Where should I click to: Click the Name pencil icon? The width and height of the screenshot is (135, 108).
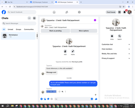(73, 51)
